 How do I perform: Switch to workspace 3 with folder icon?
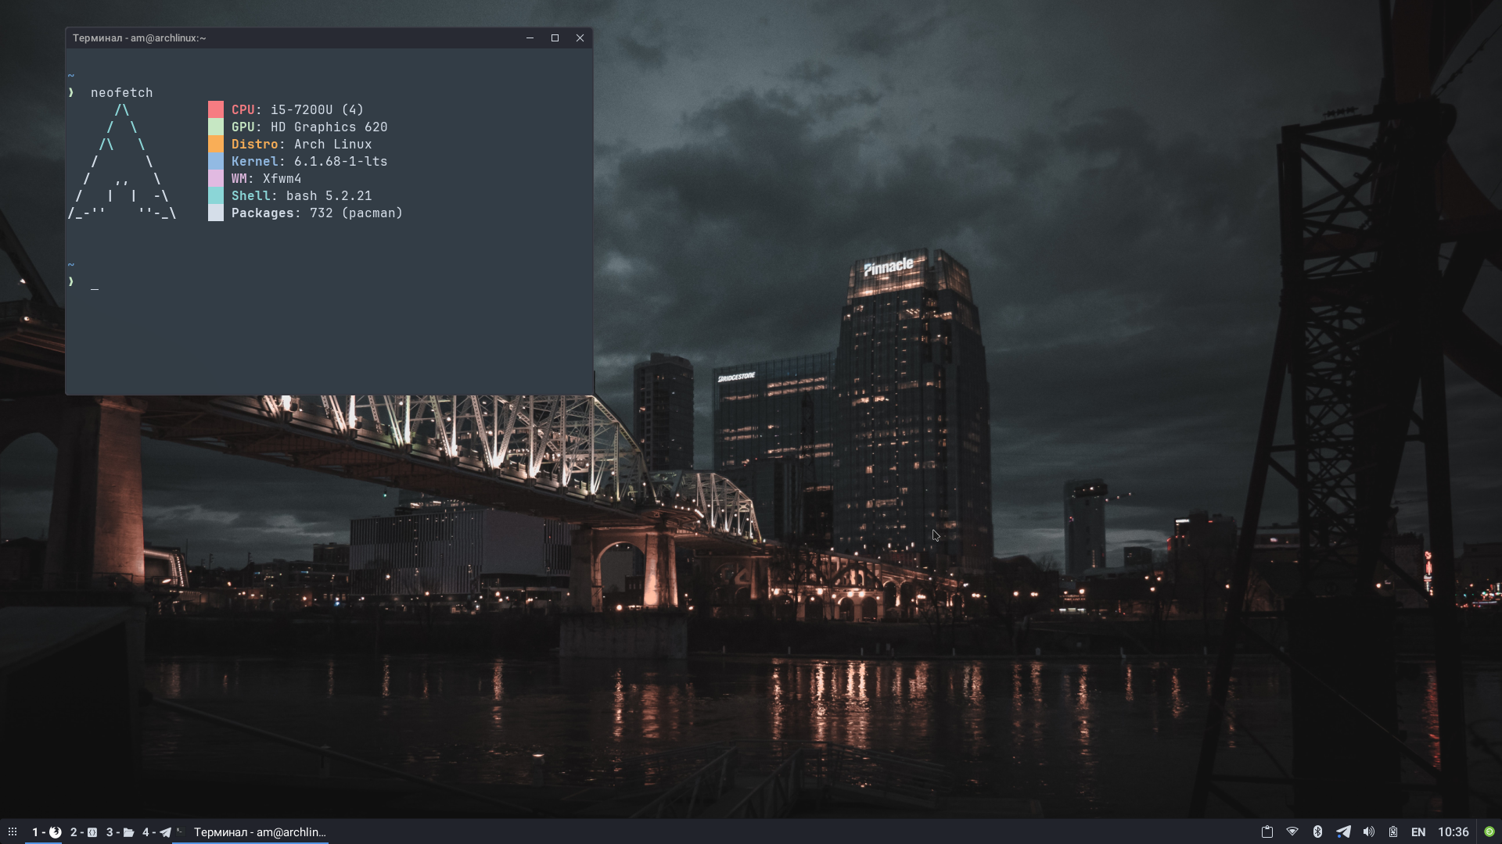point(120,831)
